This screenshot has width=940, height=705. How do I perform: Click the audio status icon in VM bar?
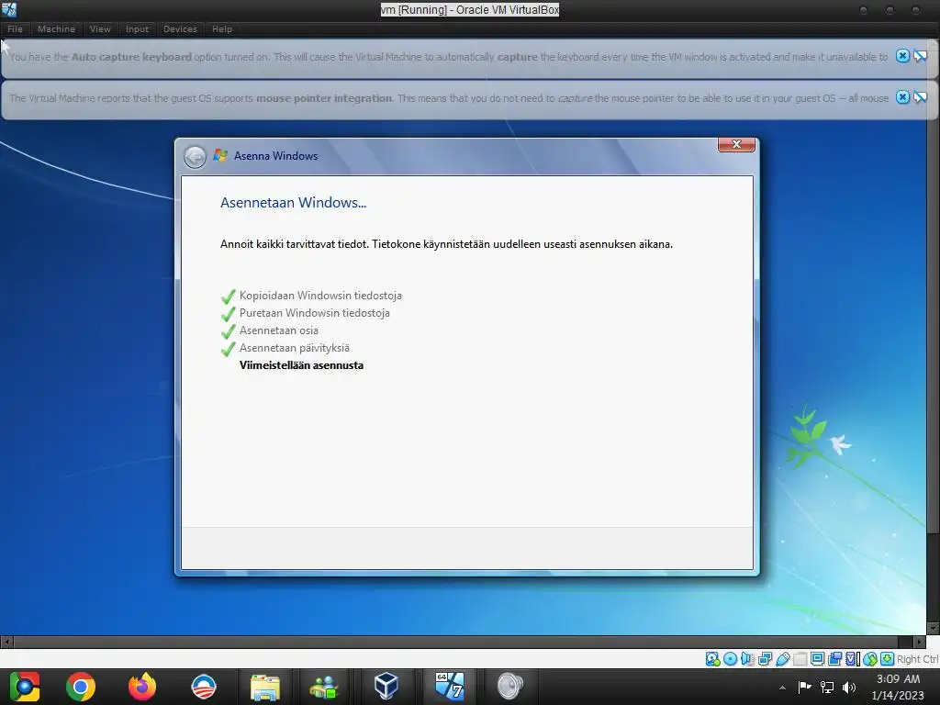[747, 659]
